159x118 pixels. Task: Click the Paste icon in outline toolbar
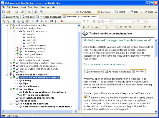(22, 21)
